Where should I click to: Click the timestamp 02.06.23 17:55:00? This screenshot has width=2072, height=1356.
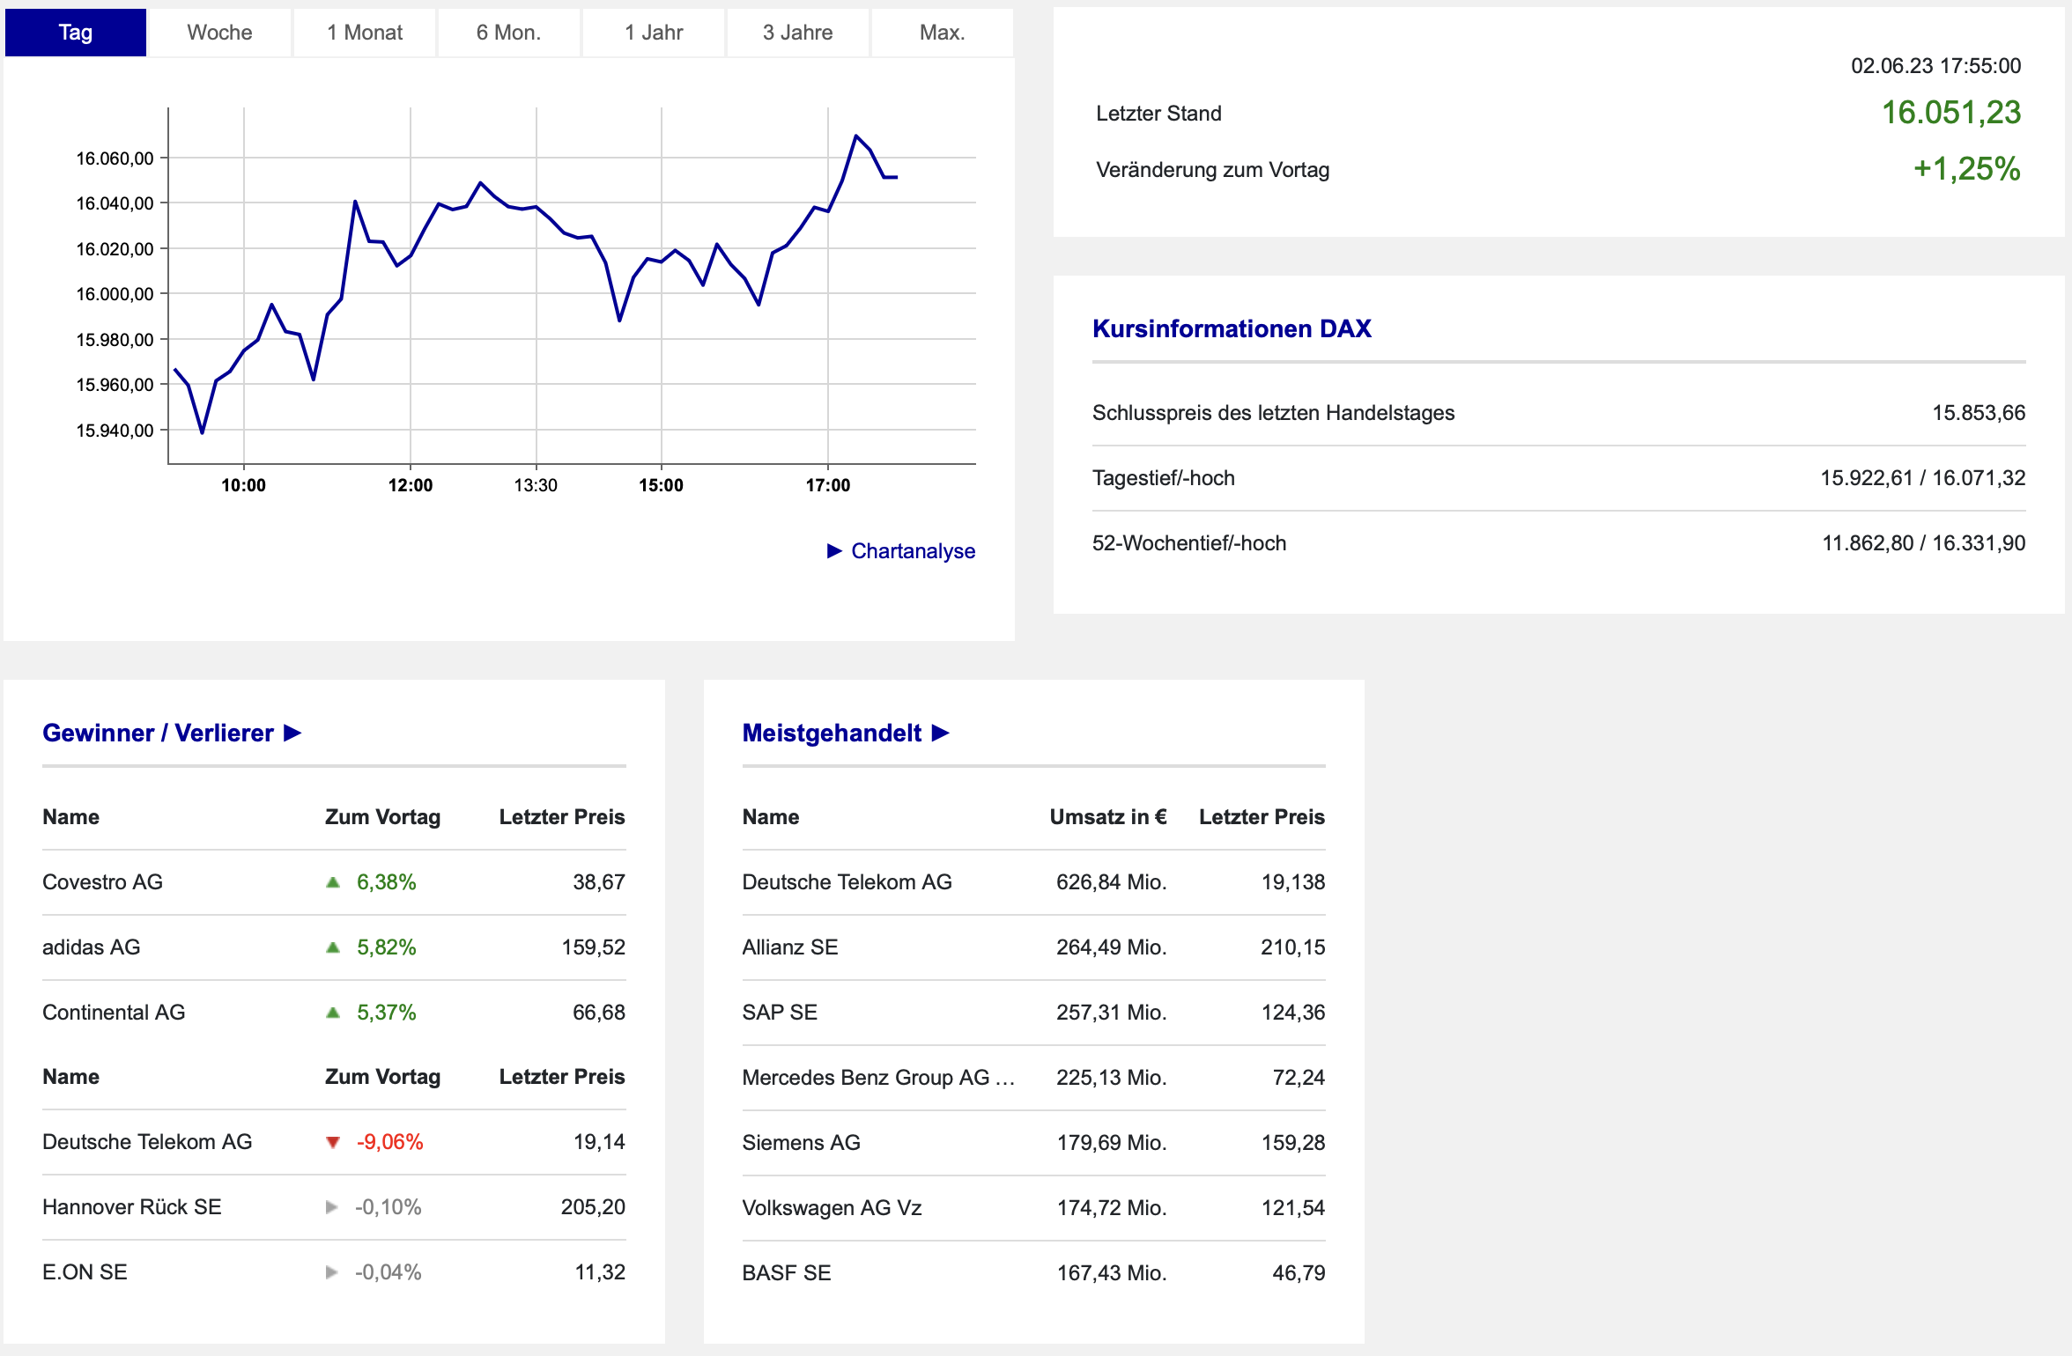[x=1936, y=66]
